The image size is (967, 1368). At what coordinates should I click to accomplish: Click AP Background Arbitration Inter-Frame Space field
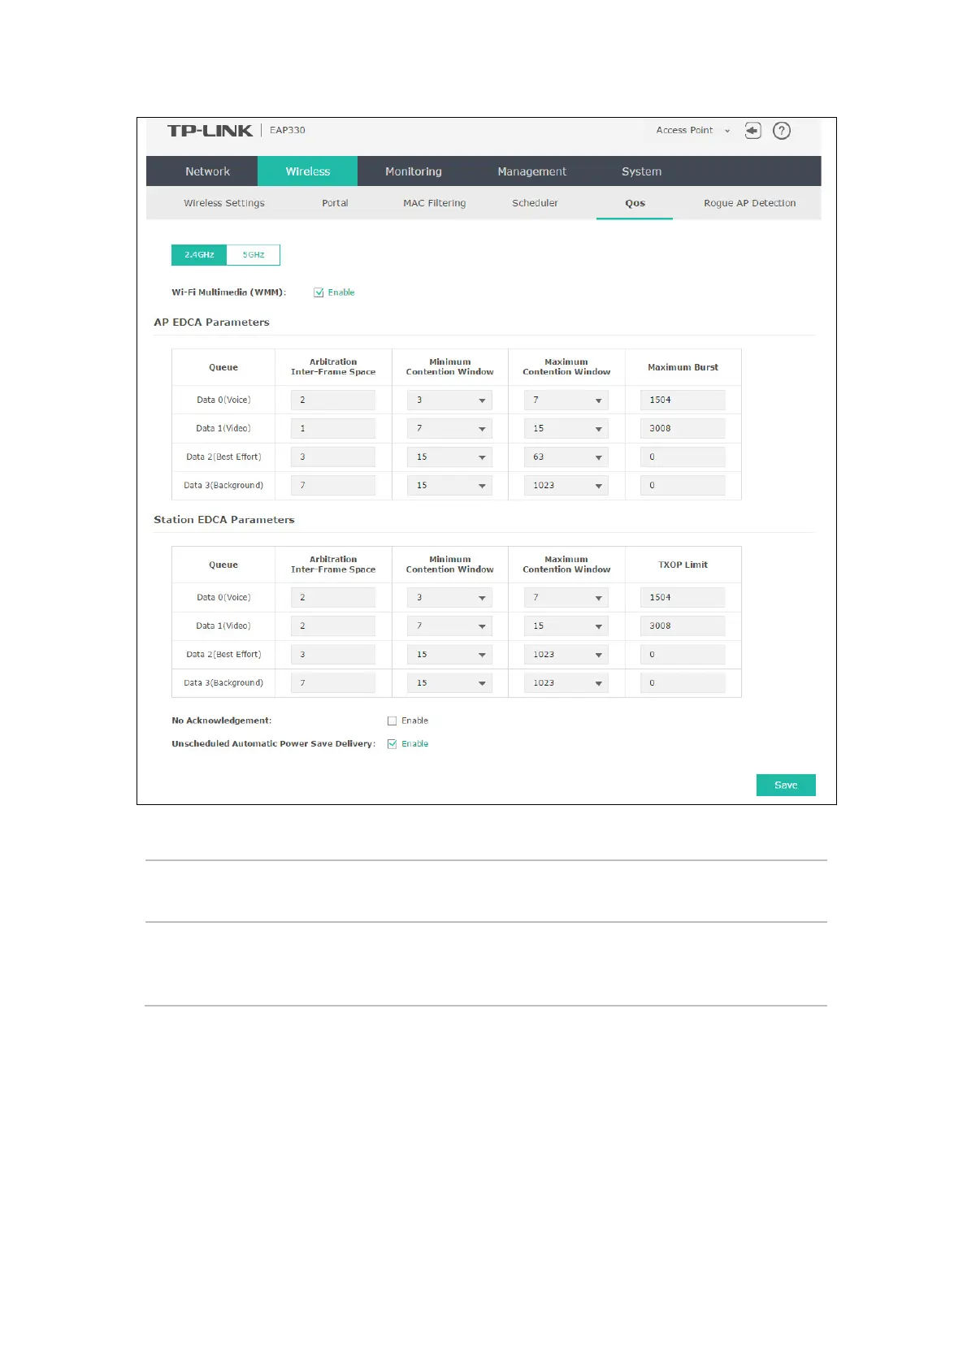point(333,485)
